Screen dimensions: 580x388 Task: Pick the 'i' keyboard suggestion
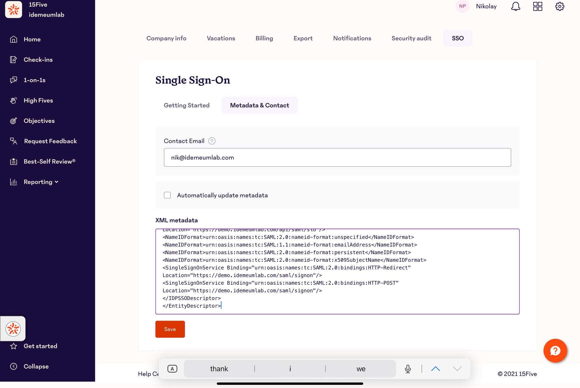[290, 369]
